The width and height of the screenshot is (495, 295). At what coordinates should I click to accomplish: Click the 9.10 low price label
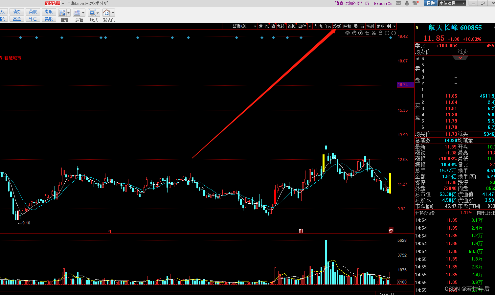click(x=26, y=223)
